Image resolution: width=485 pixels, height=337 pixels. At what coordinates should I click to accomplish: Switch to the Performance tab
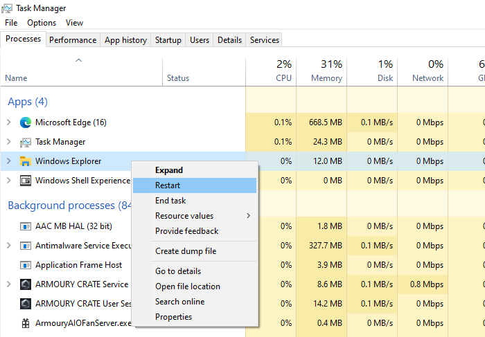click(x=73, y=40)
